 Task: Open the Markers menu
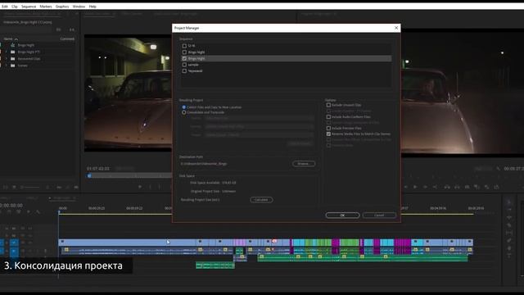coord(46,7)
